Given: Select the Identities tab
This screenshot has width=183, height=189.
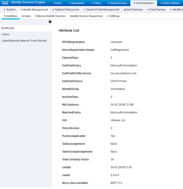Looking at the screenshot, I should (x=11, y=16).
